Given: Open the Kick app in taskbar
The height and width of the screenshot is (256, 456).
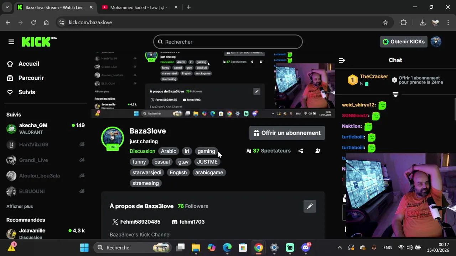Looking at the screenshot, I should click(290, 247).
